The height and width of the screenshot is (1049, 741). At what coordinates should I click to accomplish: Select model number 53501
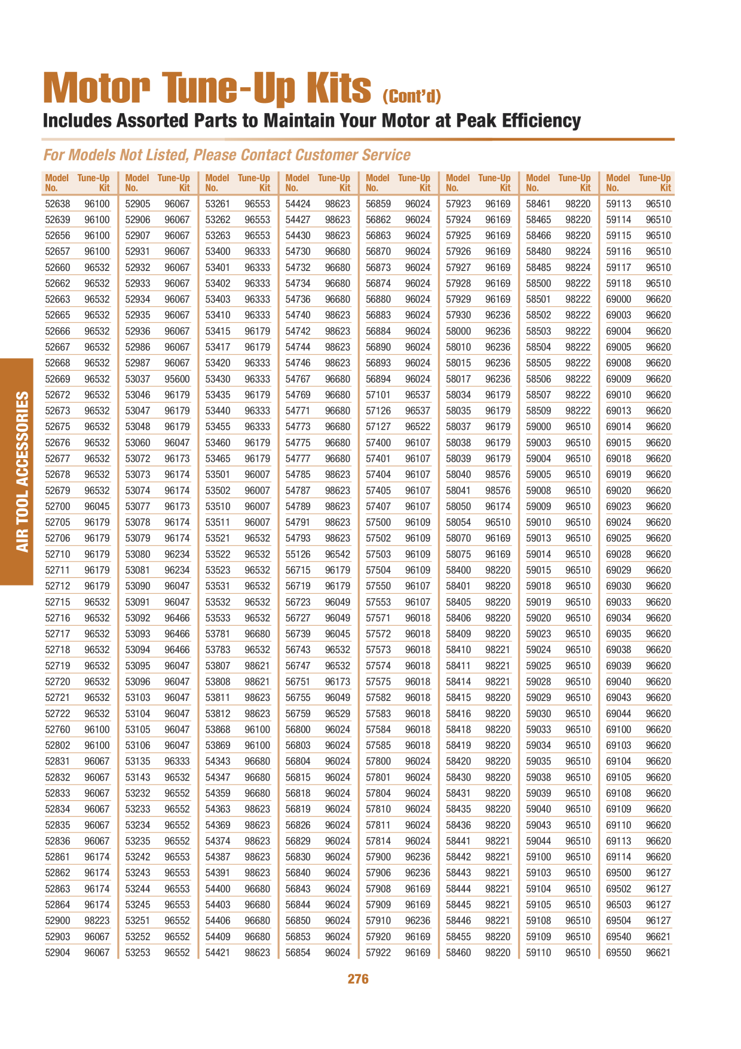tap(218, 475)
